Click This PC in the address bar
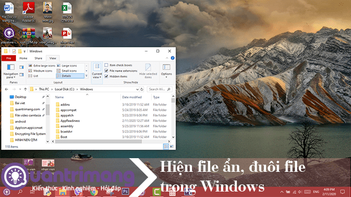Image resolution: width=351 pixels, height=197 pixels. (44, 89)
